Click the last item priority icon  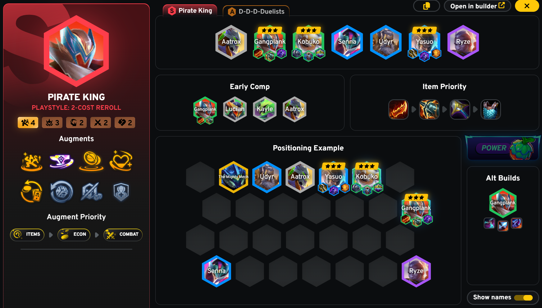click(490, 109)
